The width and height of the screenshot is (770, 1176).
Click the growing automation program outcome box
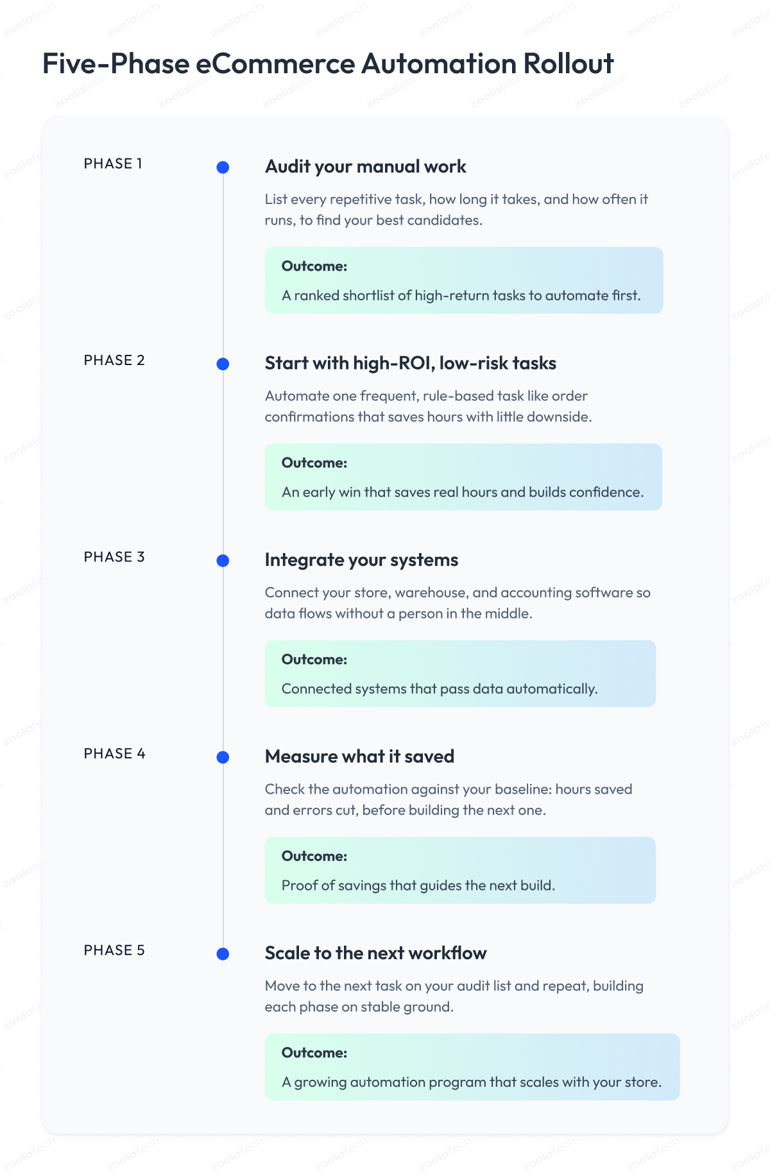(472, 1067)
